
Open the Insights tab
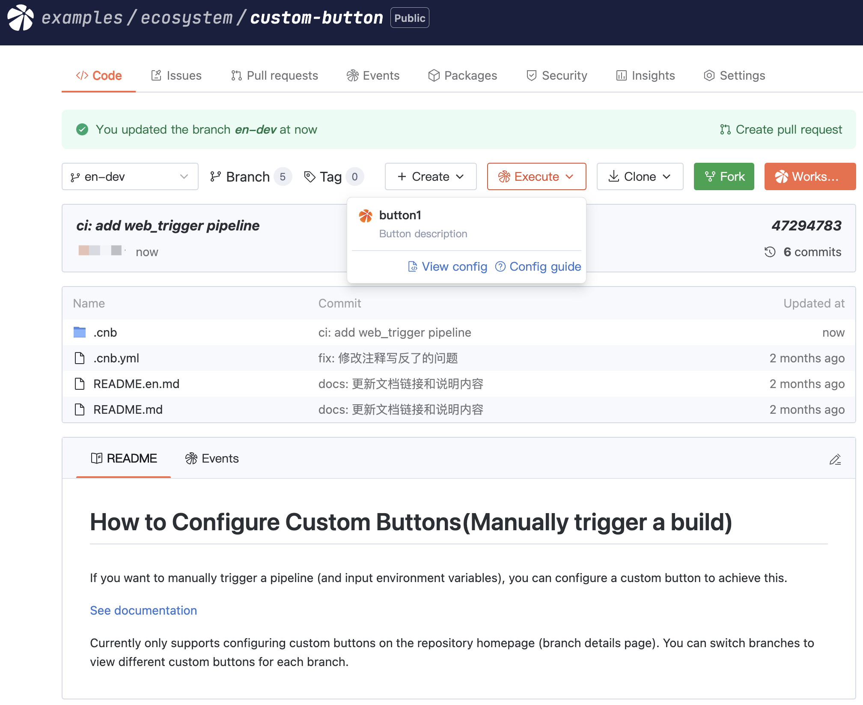click(x=646, y=76)
